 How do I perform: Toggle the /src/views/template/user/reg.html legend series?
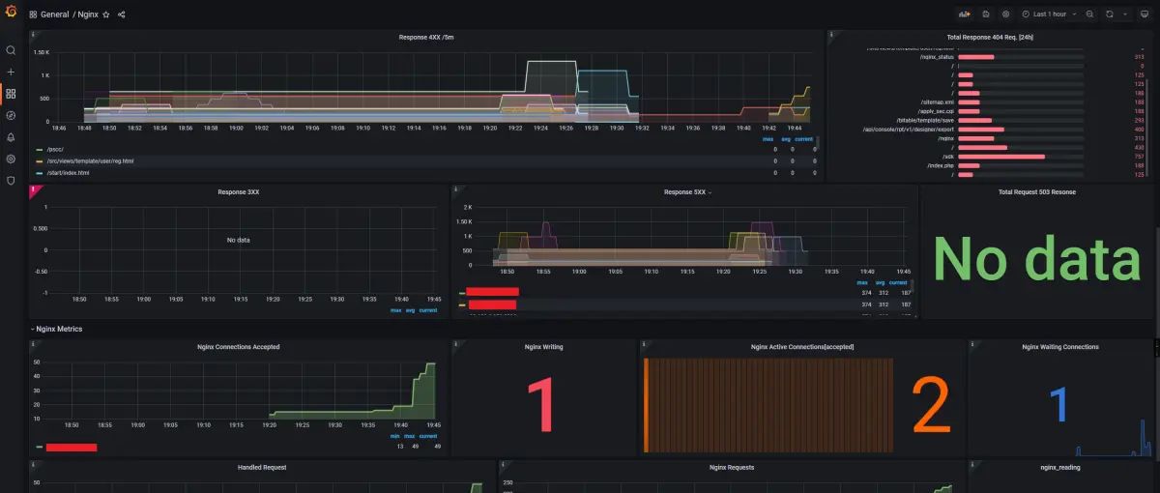(x=90, y=160)
